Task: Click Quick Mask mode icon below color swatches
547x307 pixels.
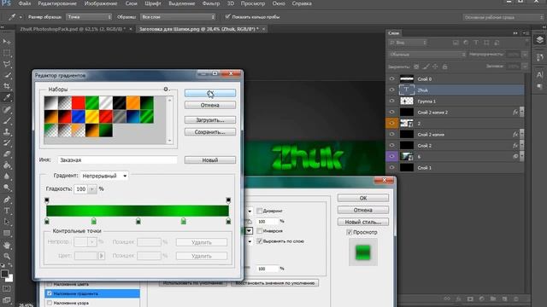Action: [x=7, y=288]
